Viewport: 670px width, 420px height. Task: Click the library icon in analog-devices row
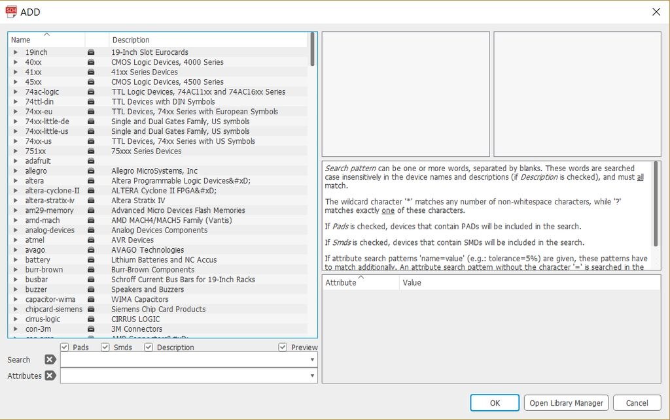90,230
